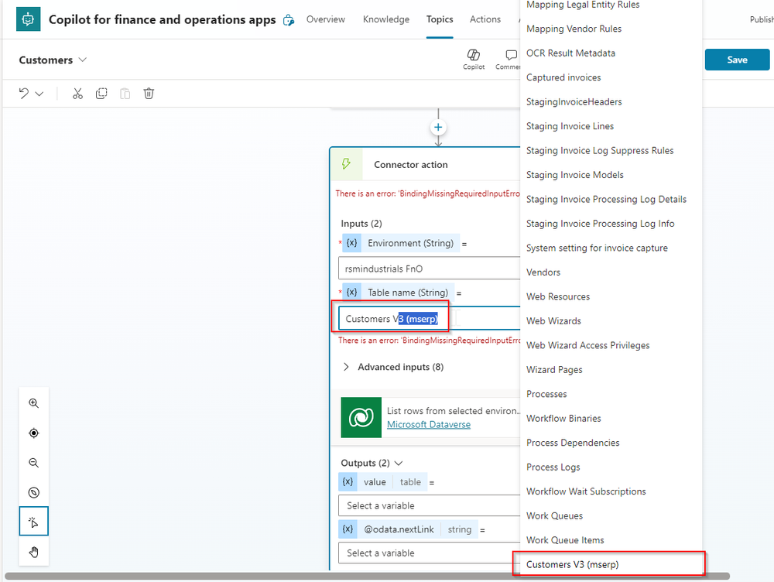Open the Customers topic name dropdown
This screenshot has width=774, height=582.
[53, 60]
